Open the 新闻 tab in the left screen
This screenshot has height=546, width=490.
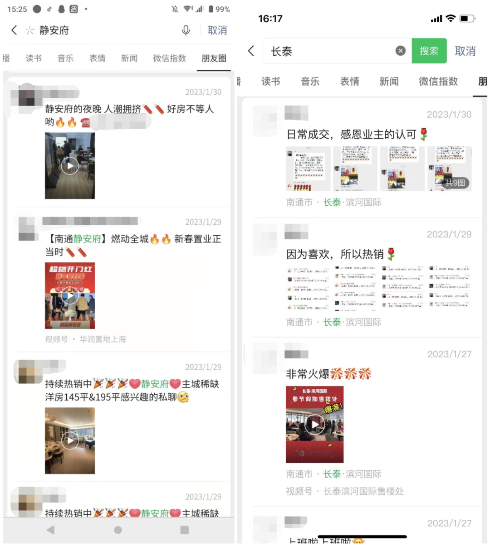(x=129, y=58)
